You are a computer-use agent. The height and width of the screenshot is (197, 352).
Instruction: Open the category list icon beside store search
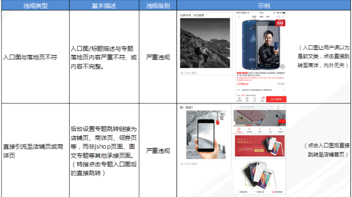(278, 107)
